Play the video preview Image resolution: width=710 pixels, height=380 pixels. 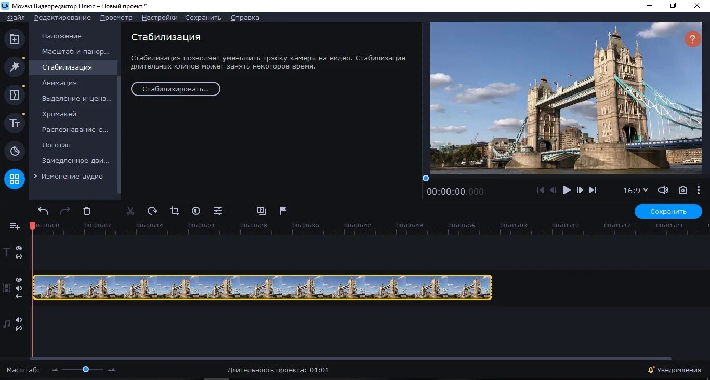click(567, 191)
